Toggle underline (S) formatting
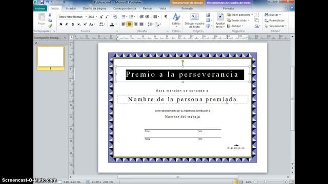The width and height of the screenshot is (328, 184). [x=73, y=24]
